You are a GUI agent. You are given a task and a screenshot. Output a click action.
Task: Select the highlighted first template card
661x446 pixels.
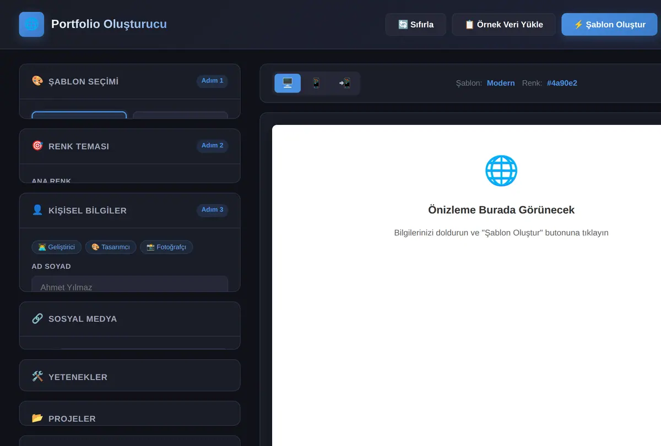pos(79,115)
